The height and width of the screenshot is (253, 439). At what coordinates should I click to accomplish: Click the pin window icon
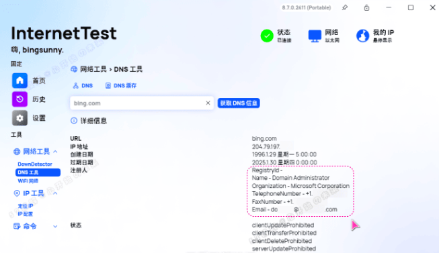click(x=345, y=7)
